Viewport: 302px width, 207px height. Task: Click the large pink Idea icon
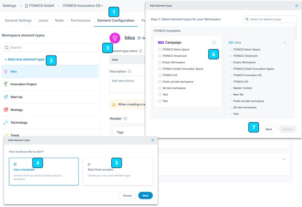[x=115, y=38]
